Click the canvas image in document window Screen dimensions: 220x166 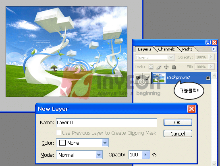coord(66,51)
